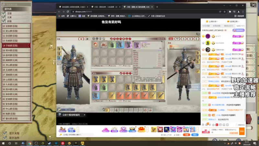Open Chrome profile avatar icon
The image size is (259, 146).
click(239, 12)
